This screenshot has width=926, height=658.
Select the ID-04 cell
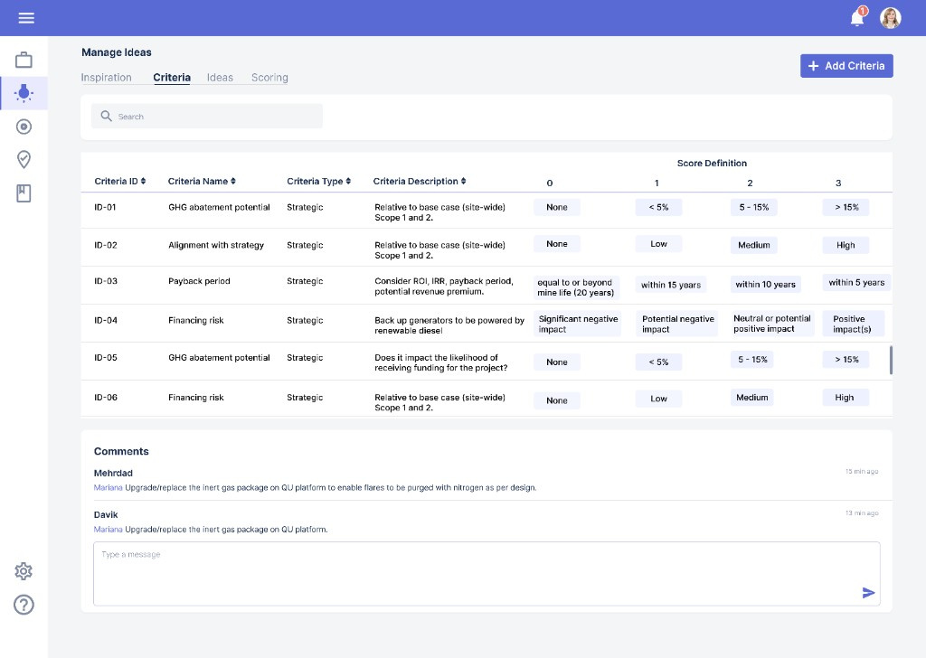click(106, 321)
